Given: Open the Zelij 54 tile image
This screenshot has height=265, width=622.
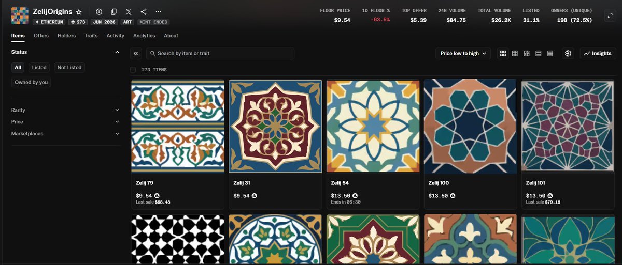Looking at the screenshot, I should pyautogui.click(x=373, y=126).
